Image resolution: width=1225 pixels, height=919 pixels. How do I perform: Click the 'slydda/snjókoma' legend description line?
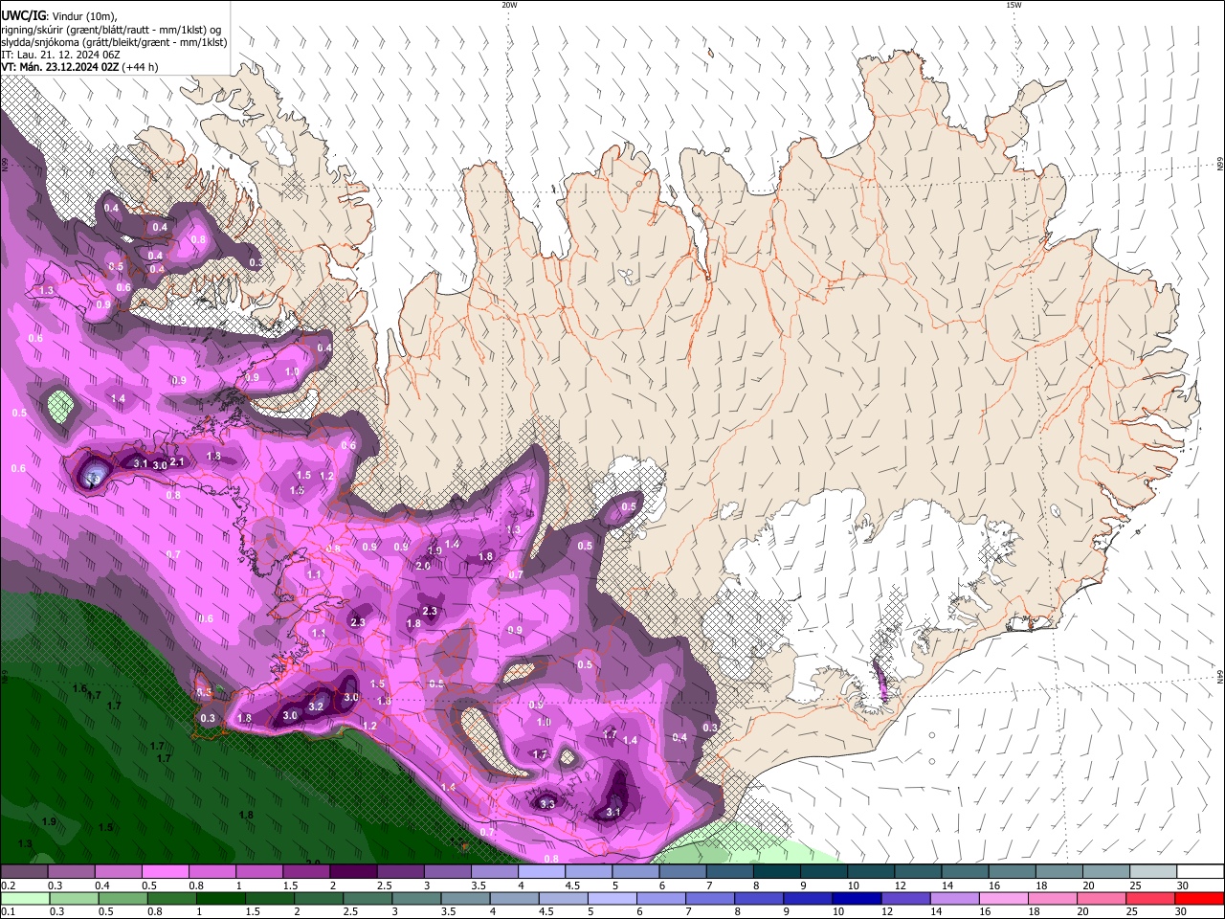coord(114,42)
